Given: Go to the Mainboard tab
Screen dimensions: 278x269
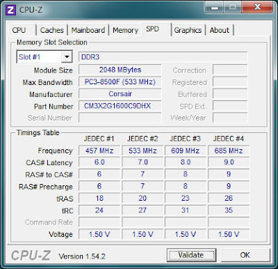Looking at the screenshot, I should 88,30.
